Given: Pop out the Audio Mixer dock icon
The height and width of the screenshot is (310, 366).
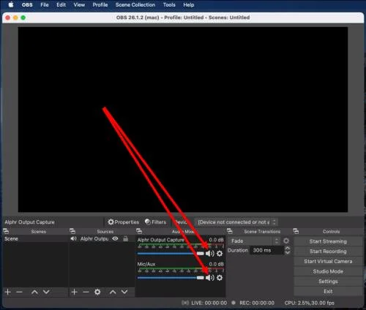Looking at the screenshot, I should click(139, 231).
